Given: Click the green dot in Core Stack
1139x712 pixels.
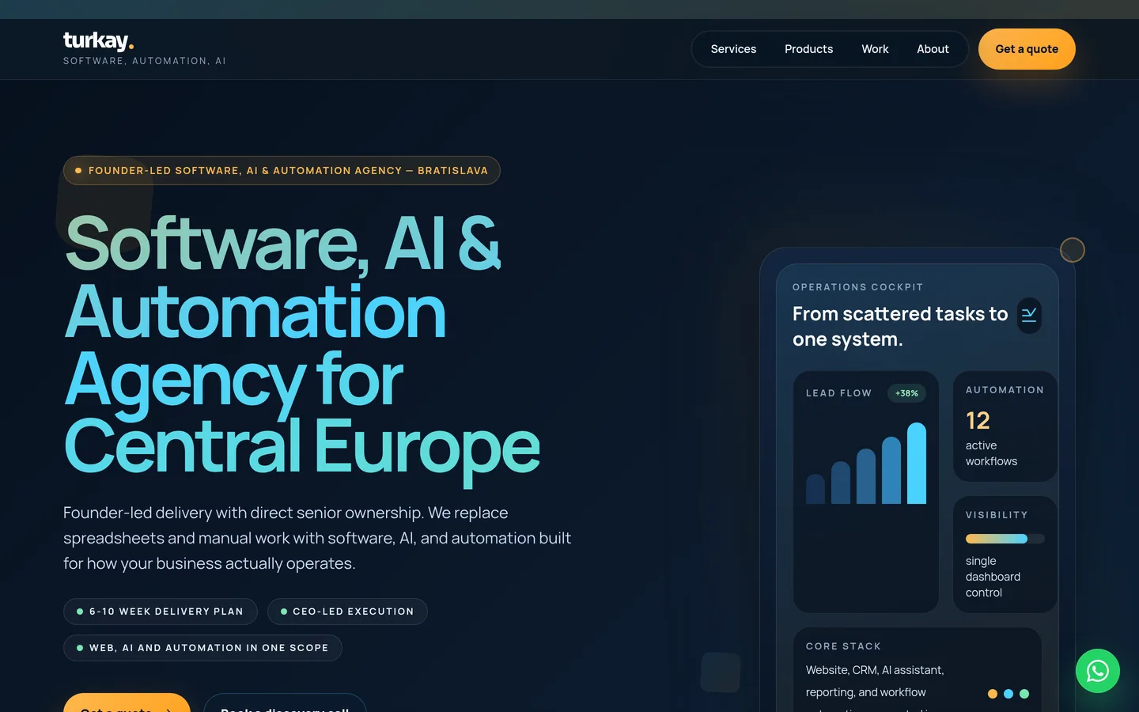Looking at the screenshot, I should (1024, 694).
